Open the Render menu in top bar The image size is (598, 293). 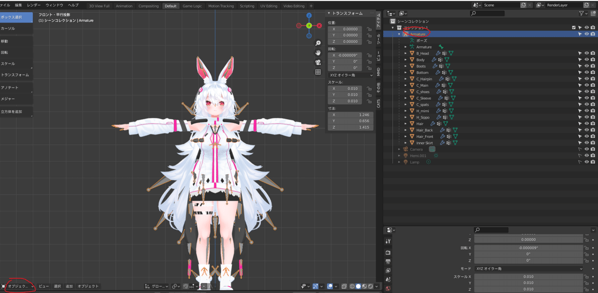tap(34, 4)
